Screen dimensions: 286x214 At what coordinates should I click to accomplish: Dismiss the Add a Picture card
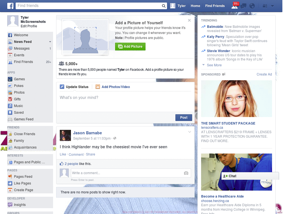point(189,20)
